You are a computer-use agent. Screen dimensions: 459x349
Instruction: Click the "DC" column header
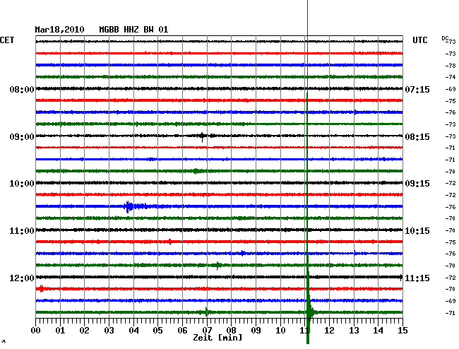coord(445,38)
